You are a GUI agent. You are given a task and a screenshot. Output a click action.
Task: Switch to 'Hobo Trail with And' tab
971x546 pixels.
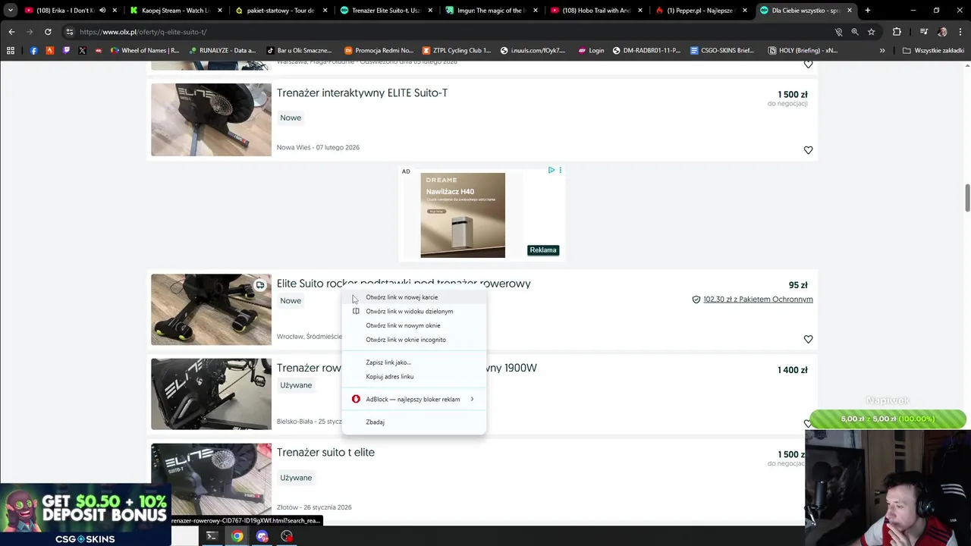(x=595, y=11)
